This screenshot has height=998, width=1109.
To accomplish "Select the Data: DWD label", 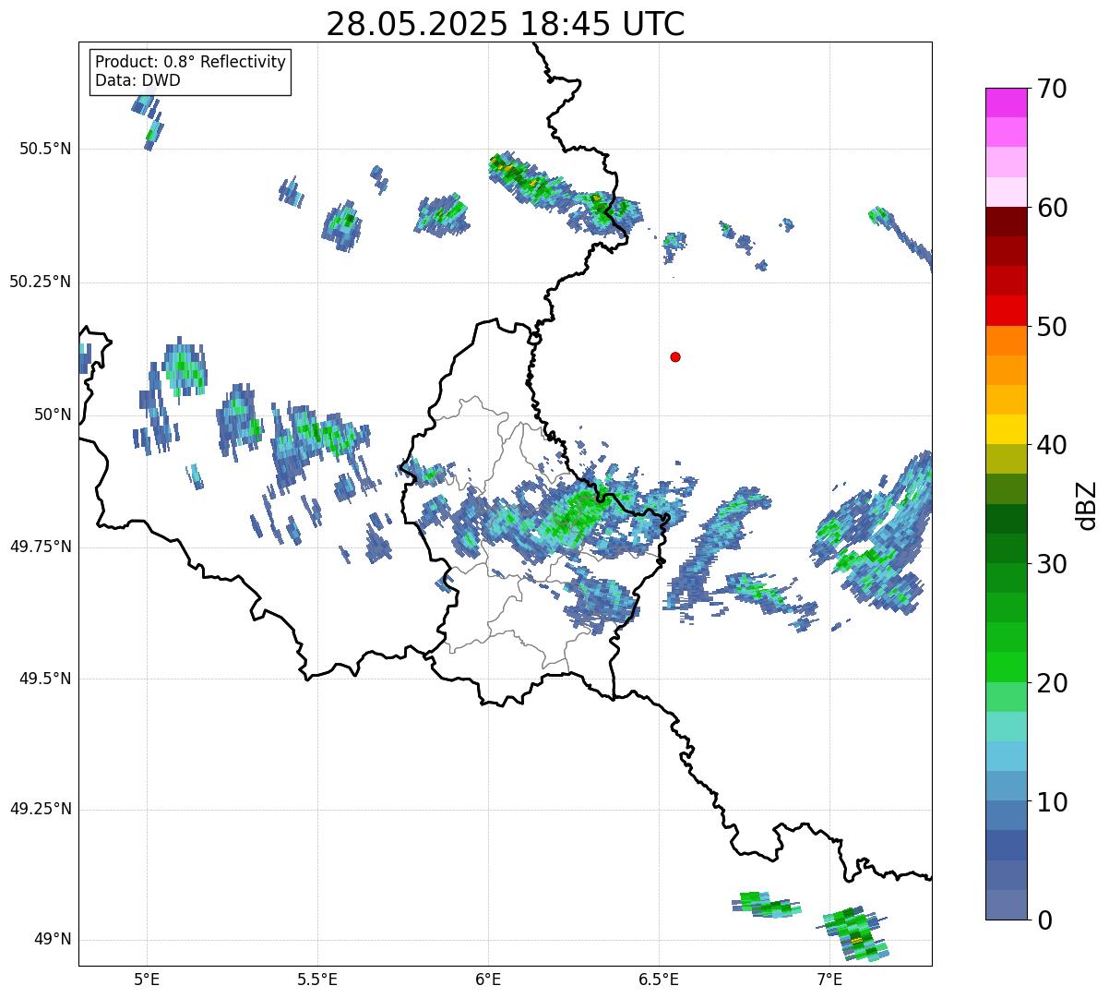I will click(137, 80).
